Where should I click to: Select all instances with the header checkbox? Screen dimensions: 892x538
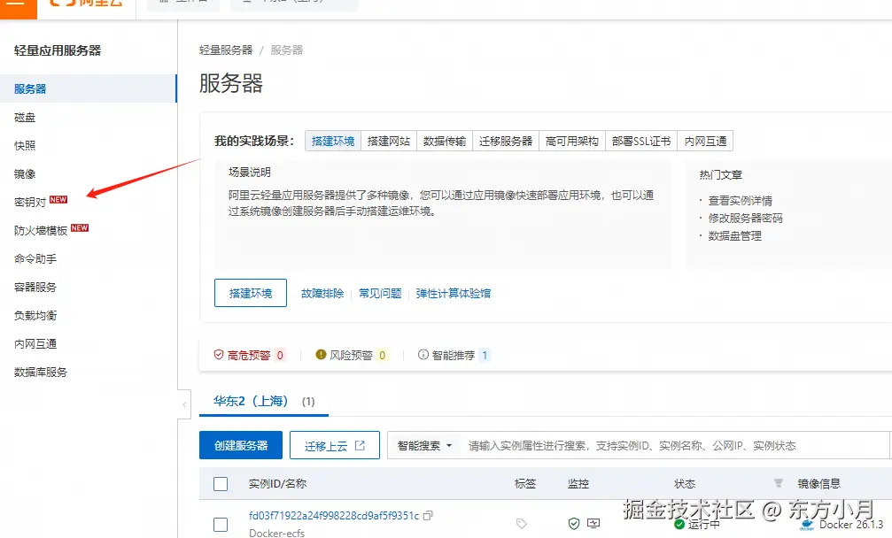(x=221, y=484)
